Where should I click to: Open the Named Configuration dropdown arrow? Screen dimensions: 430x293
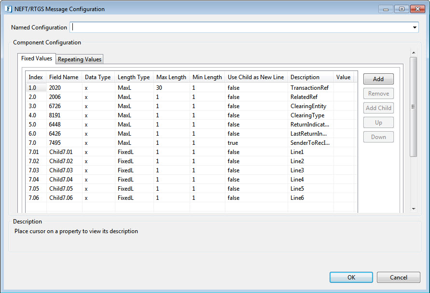(415, 28)
